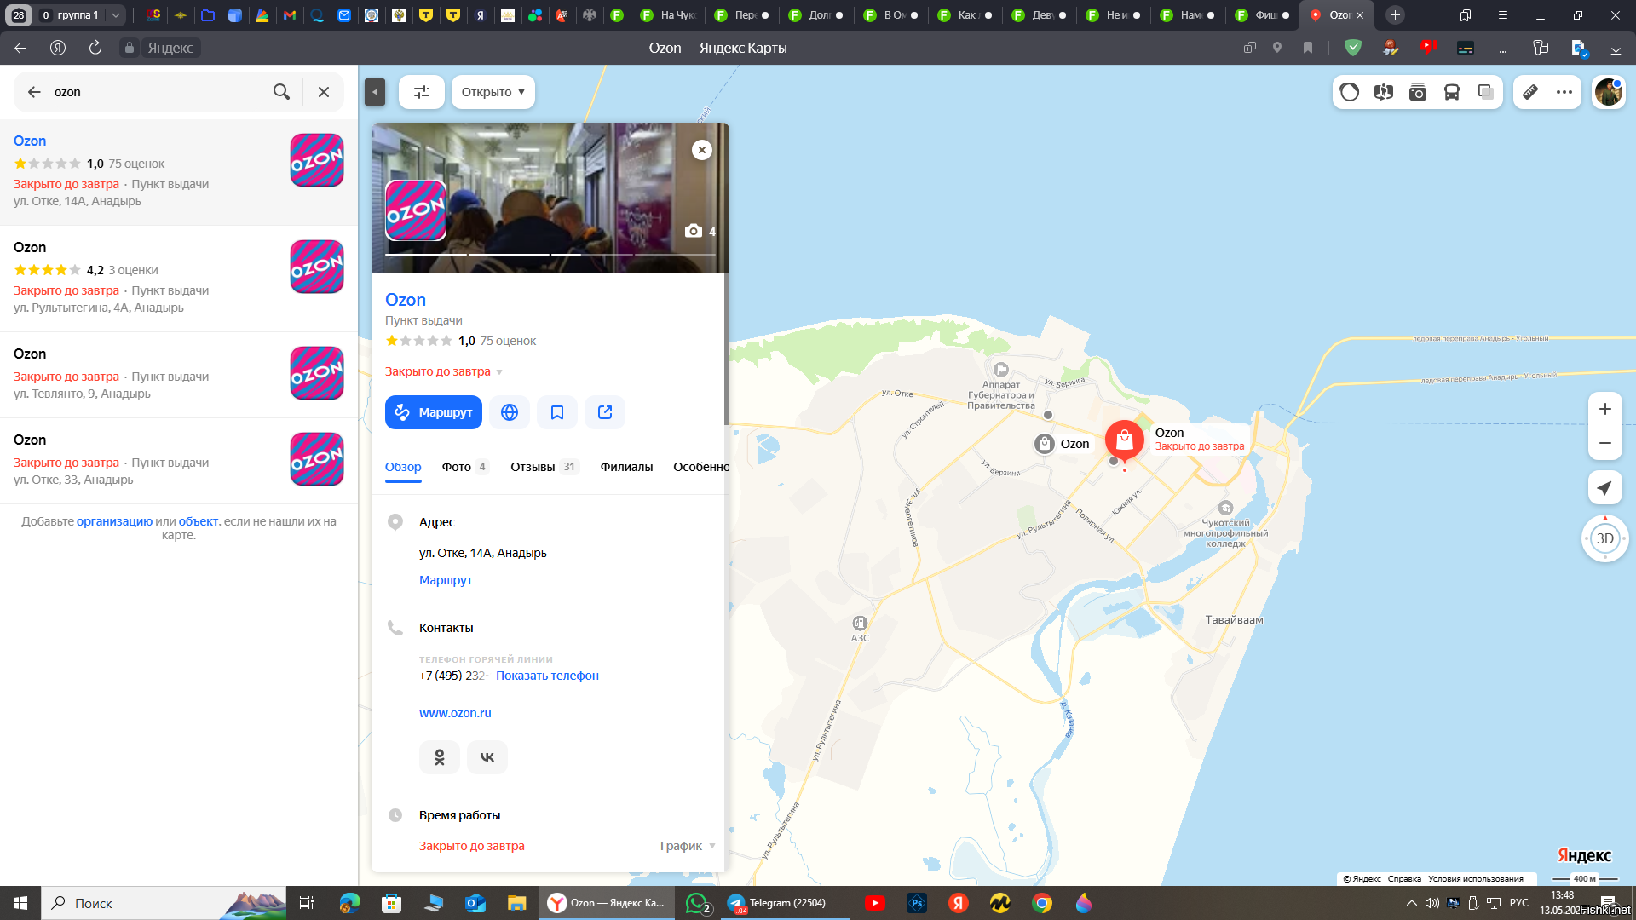Click the gray Ozon marker on the map
This screenshot has height=920, width=1636.
tap(1045, 444)
